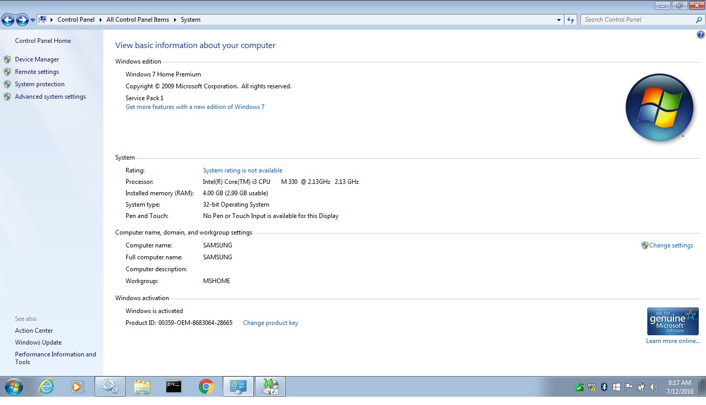Click the All Control Panel Items breadcrumb
Screen dimensions: 706x405
point(137,20)
